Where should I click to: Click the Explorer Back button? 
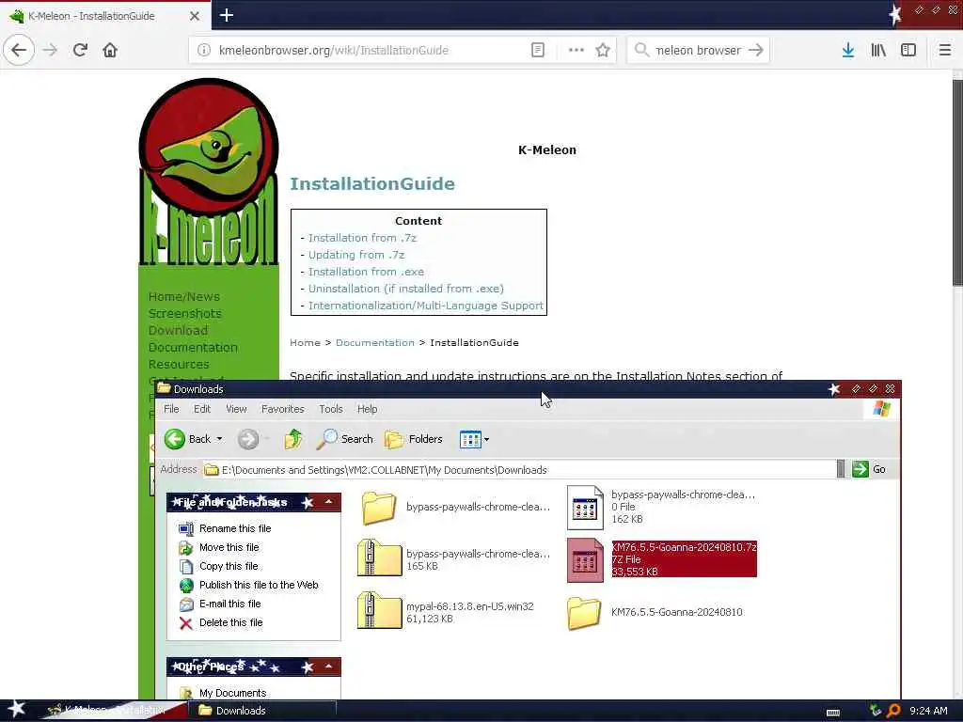coord(187,439)
